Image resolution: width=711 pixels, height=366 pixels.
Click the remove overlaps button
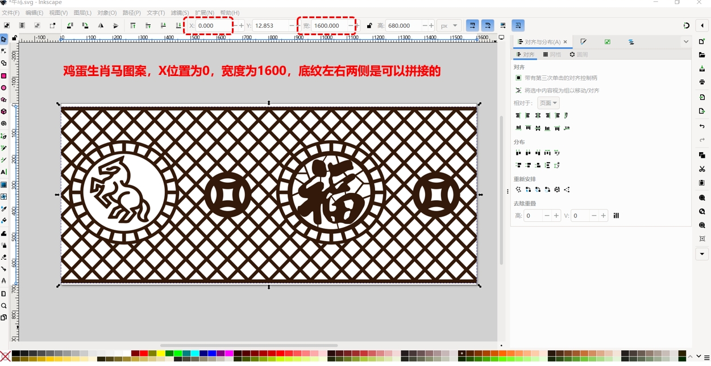point(616,216)
